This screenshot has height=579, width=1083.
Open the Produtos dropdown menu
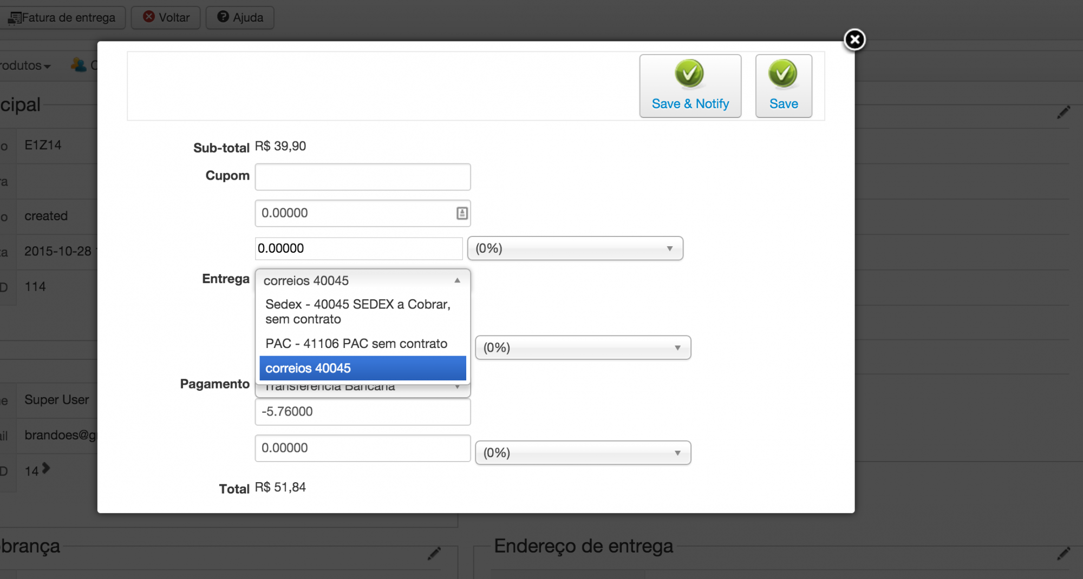(25, 65)
